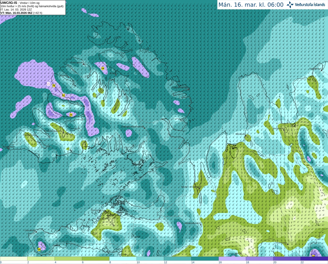Click the Mán. 16. mar. kl. 06:00 timestamp

click(251, 5)
